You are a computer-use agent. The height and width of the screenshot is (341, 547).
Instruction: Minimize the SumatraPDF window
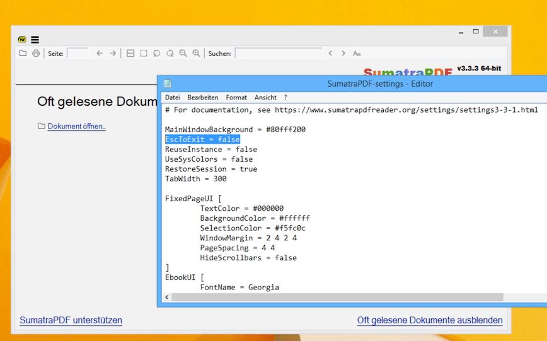(461, 31)
